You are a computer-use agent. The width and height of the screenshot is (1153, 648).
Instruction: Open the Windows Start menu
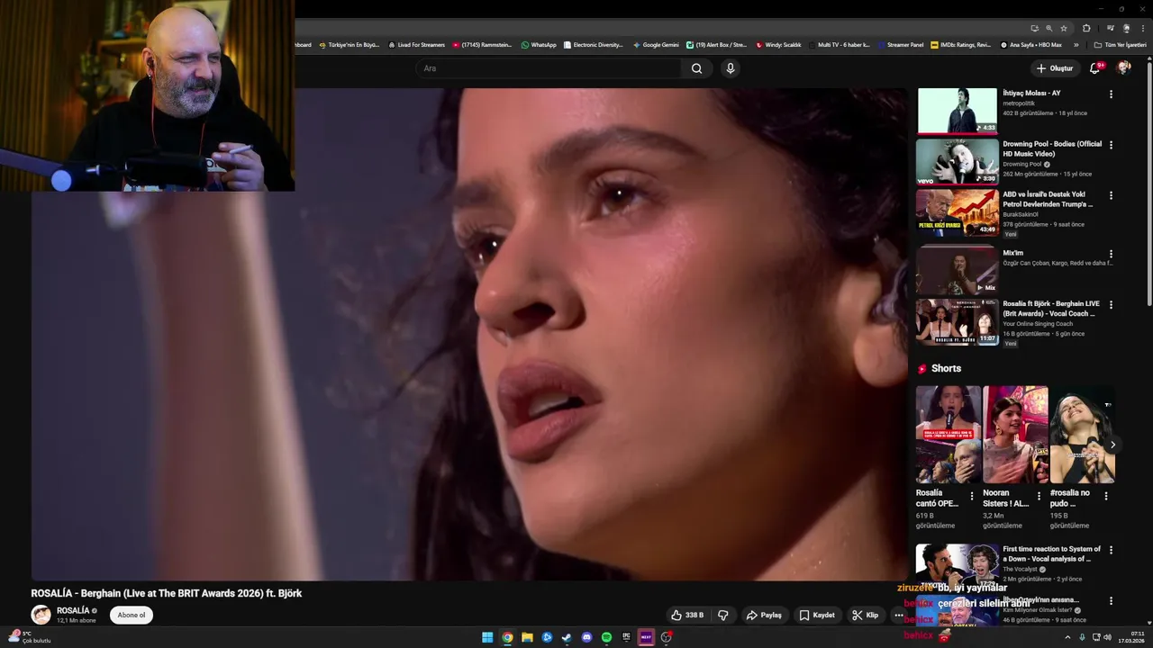tap(487, 637)
